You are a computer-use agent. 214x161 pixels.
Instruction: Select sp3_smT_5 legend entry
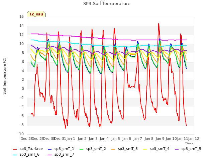click(x=188, y=149)
